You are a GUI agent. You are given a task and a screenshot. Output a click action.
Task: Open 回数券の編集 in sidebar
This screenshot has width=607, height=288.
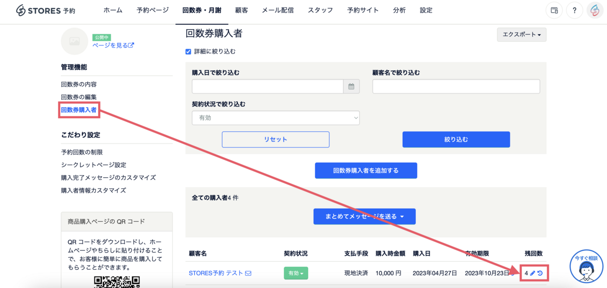click(78, 97)
